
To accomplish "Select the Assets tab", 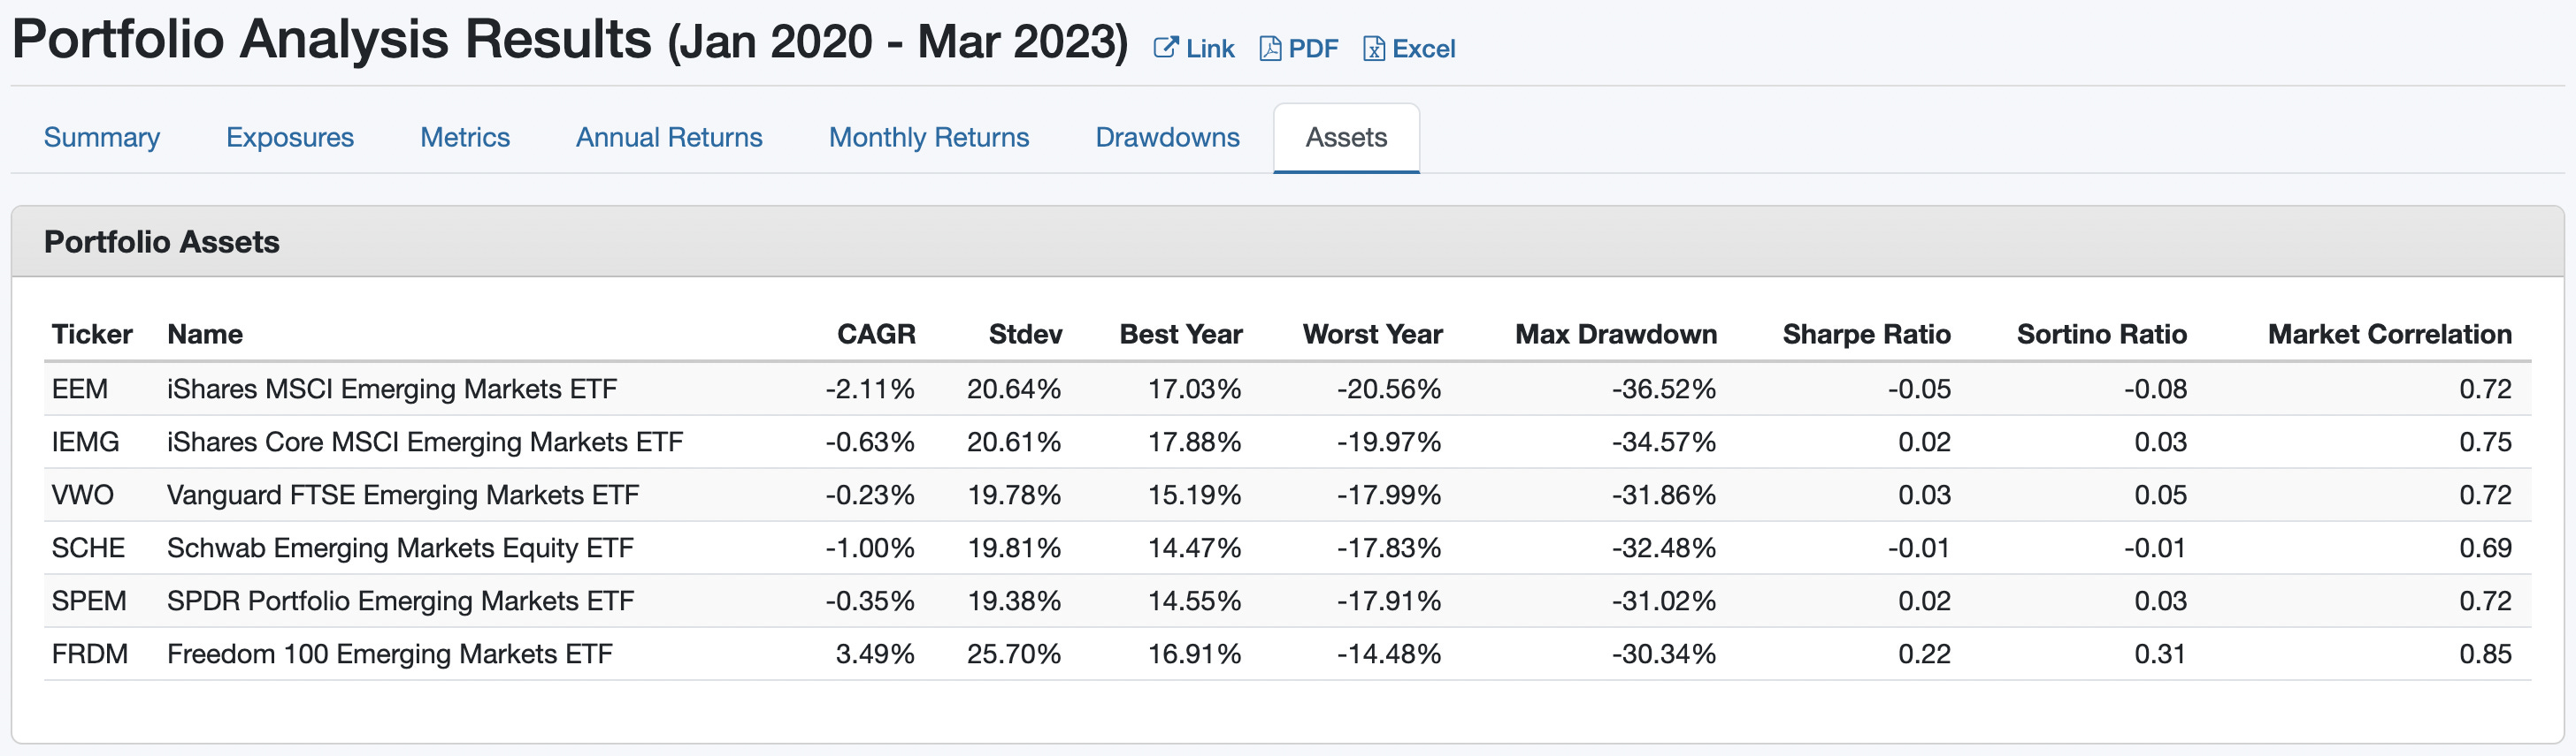I will click(x=1346, y=137).
